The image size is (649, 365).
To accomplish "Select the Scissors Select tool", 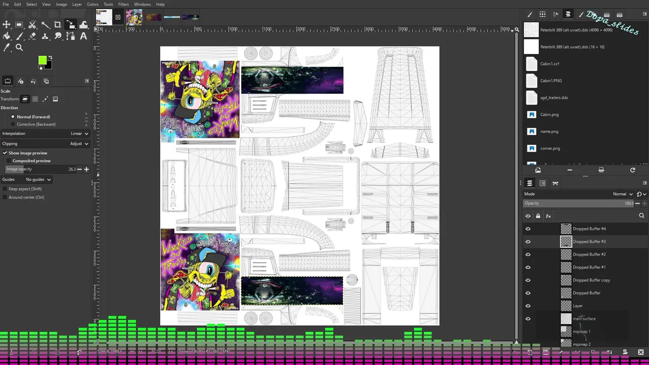I will tap(32, 24).
